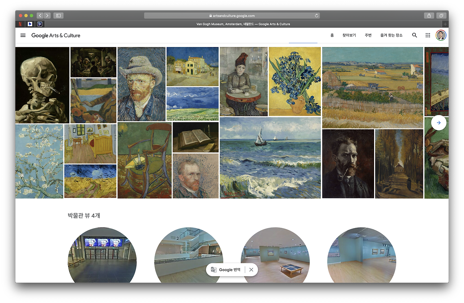Add a new Safari tab

point(446,24)
